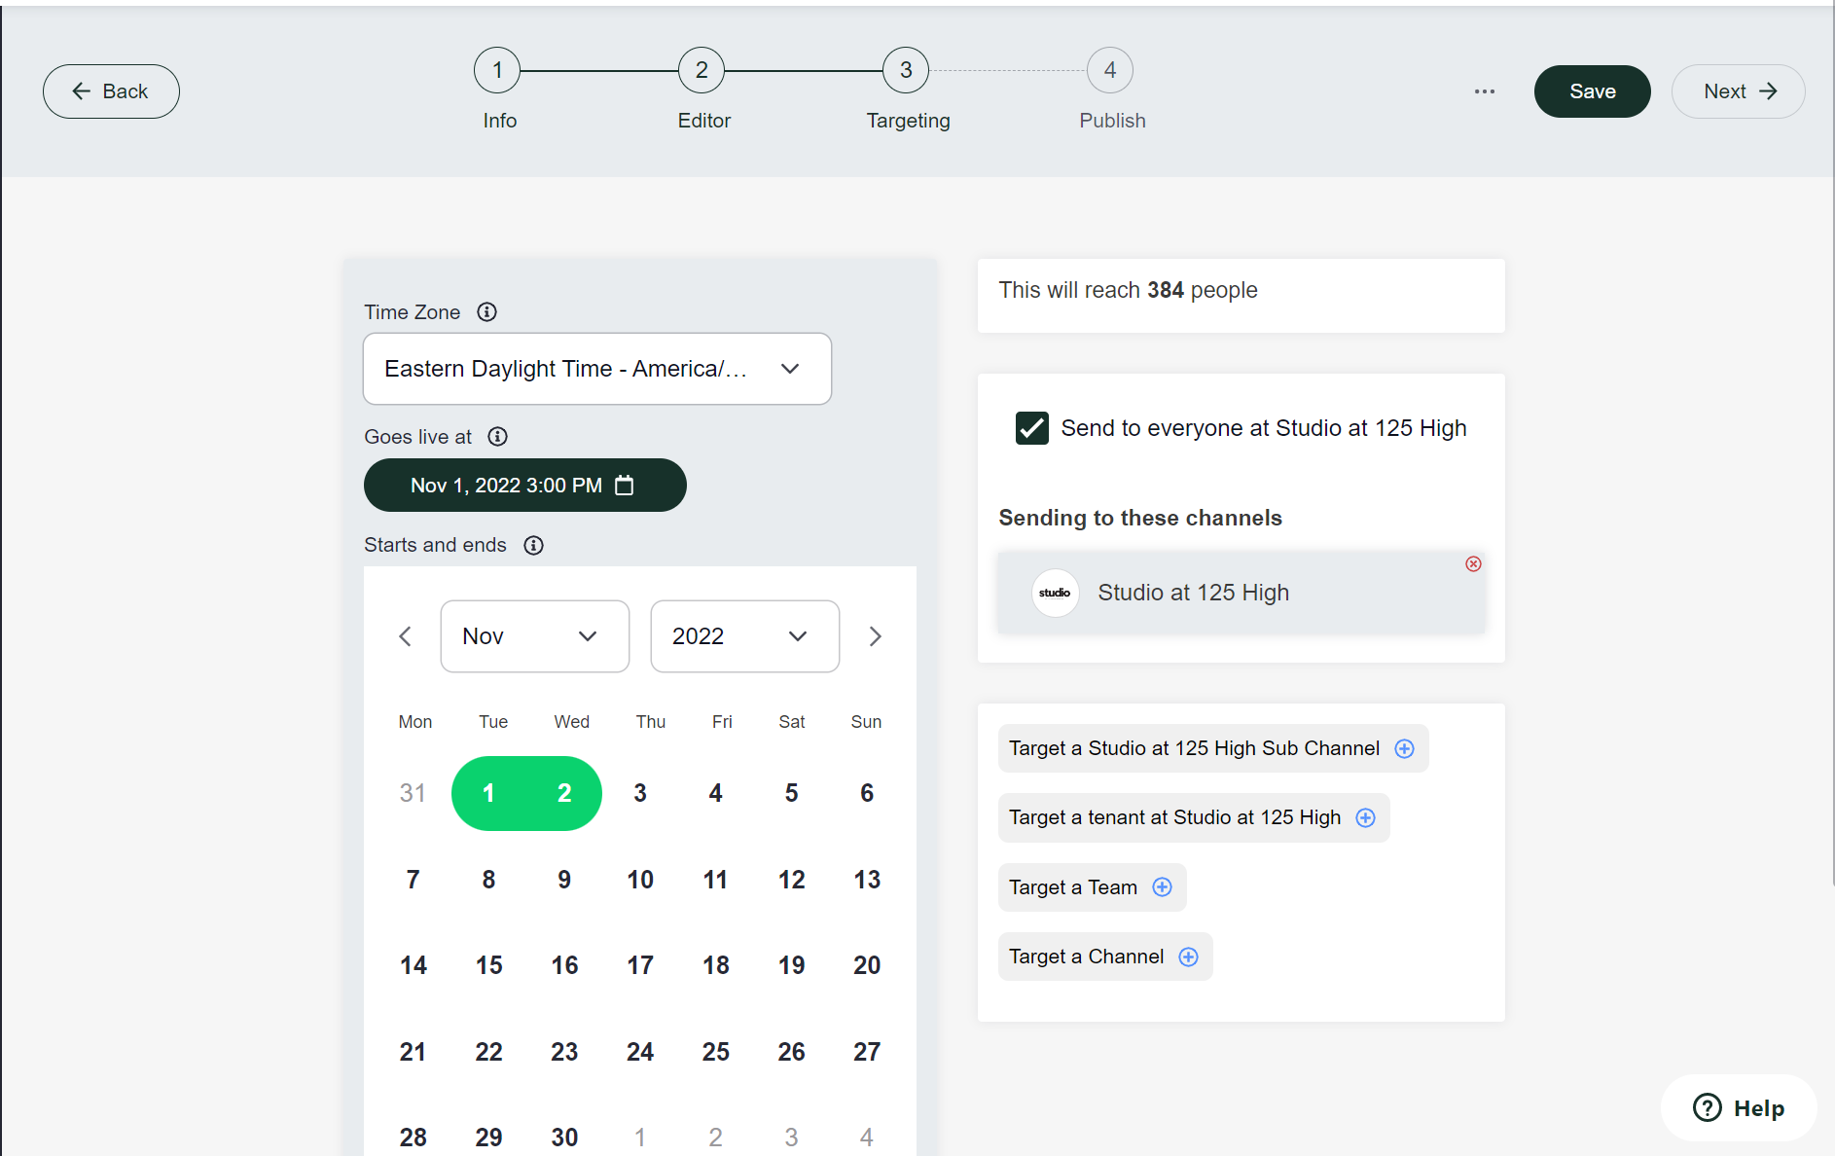Expand the Nov month dropdown
Screen dimensions: 1835x1156
pyautogui.click(x=534, y=636)
